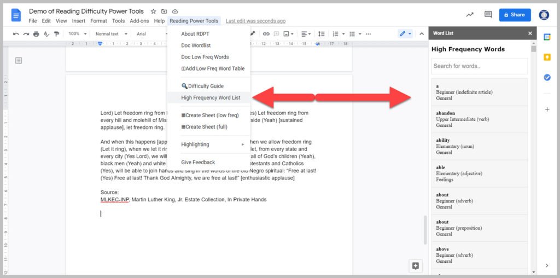Click the plus Get add-ons icon
The height and width of the screenshot is (278, 560).
[547, 109]
